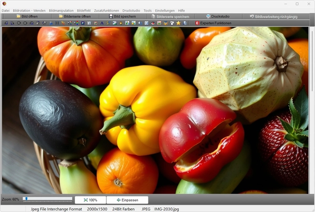
Task: Open the Einstellungen menu
Action: coord(165,11)
